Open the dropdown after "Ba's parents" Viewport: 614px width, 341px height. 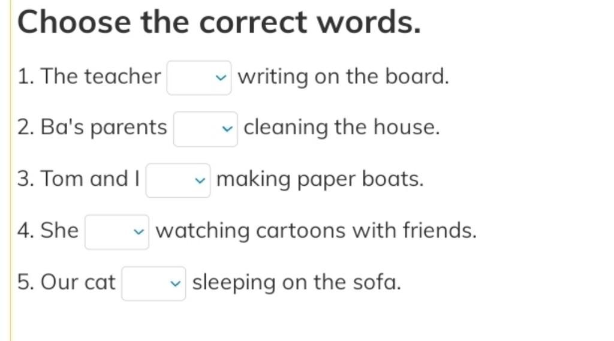(x=206, y=129)
